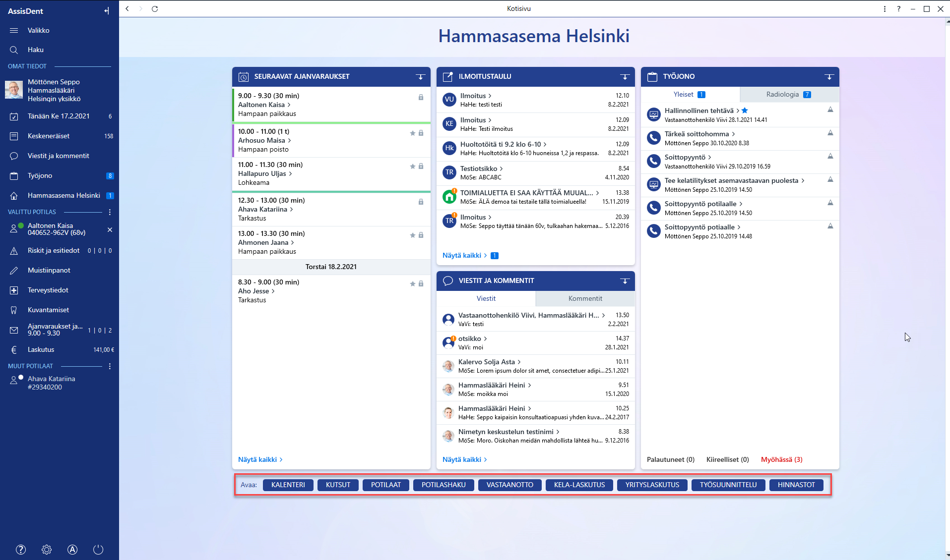This screenshot has height=560, width=950.
Task: Click Näytä kaikki under Ilmoitustaulu
Action: coord(464,255)
